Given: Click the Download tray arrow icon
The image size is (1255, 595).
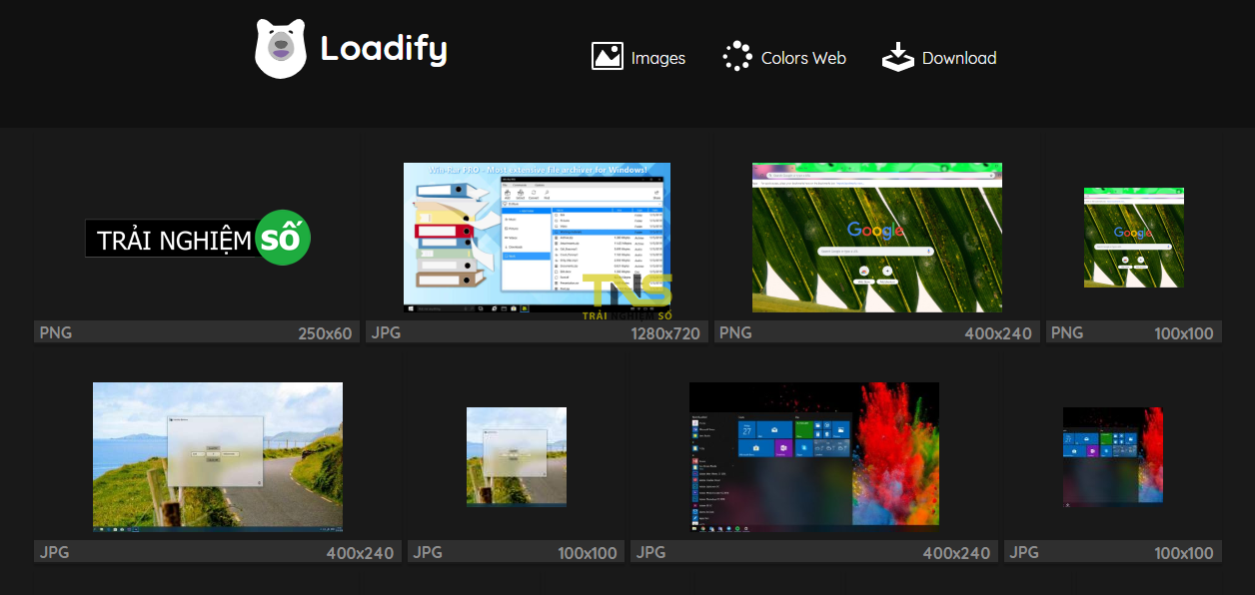Looking at the screenshot, I should pyautogui.click(x=897, y=57).
